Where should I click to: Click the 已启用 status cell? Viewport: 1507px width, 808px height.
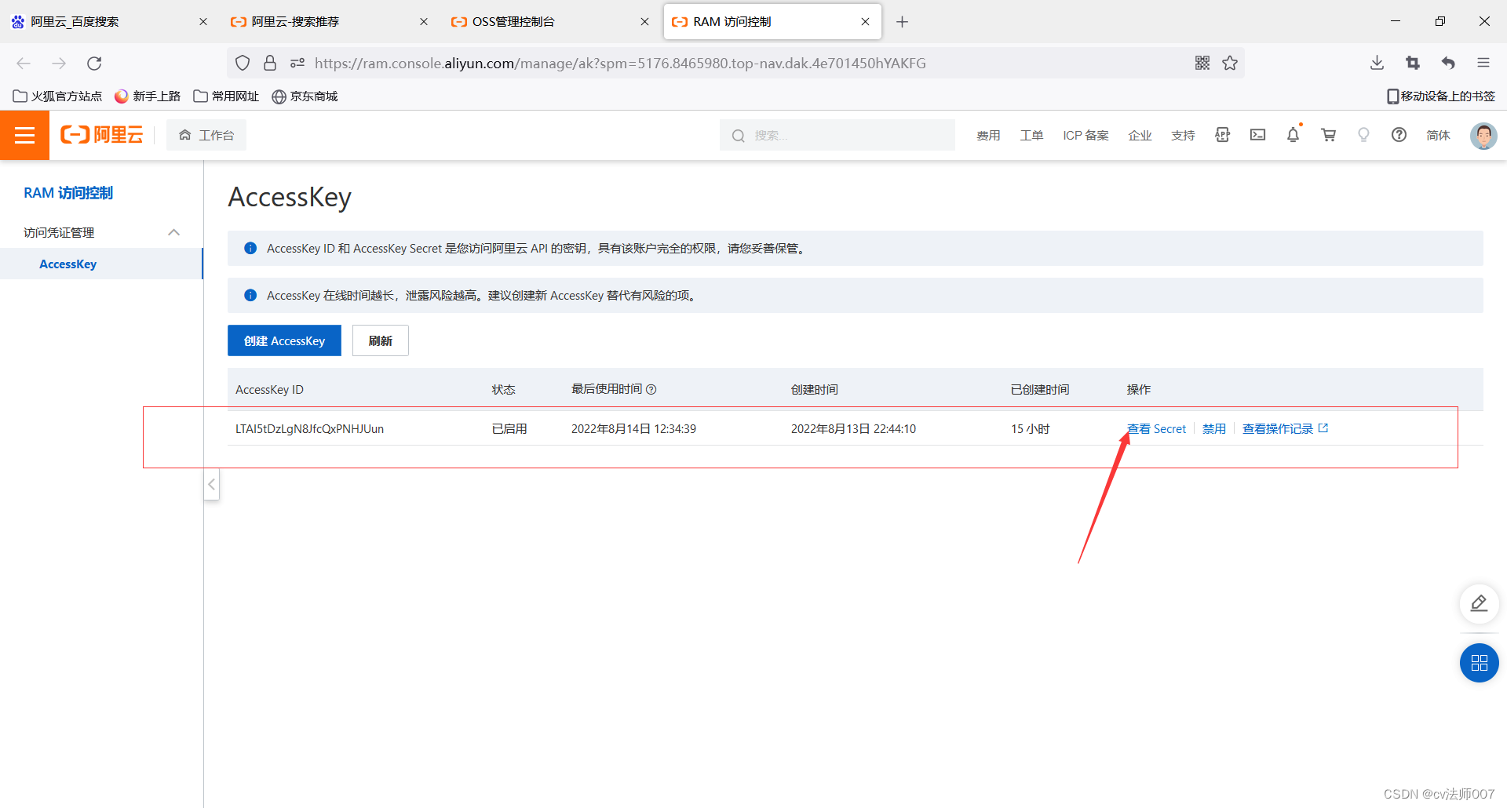509,429
